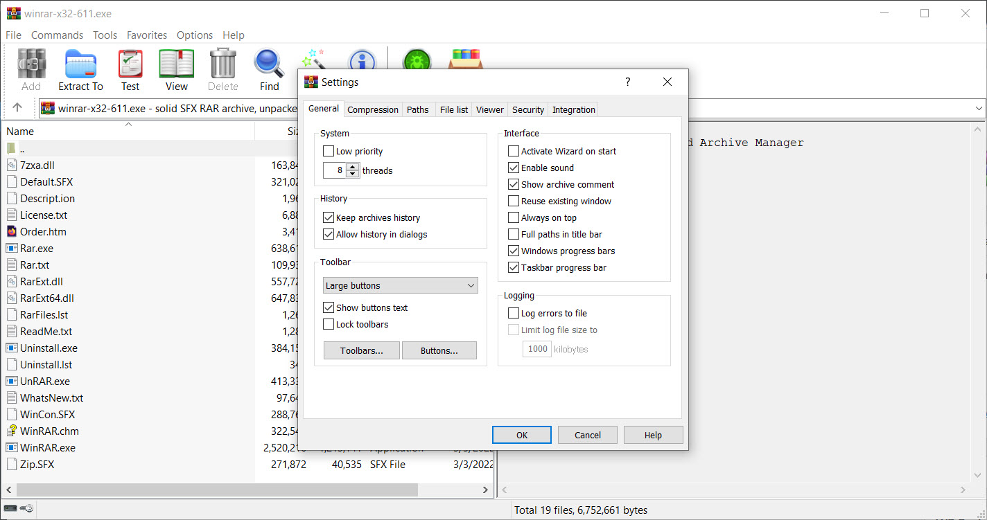The height and width of the screenshot is (520, 987).
Task: Enable Lock toolbars checkbox
Action: [329, 324]
